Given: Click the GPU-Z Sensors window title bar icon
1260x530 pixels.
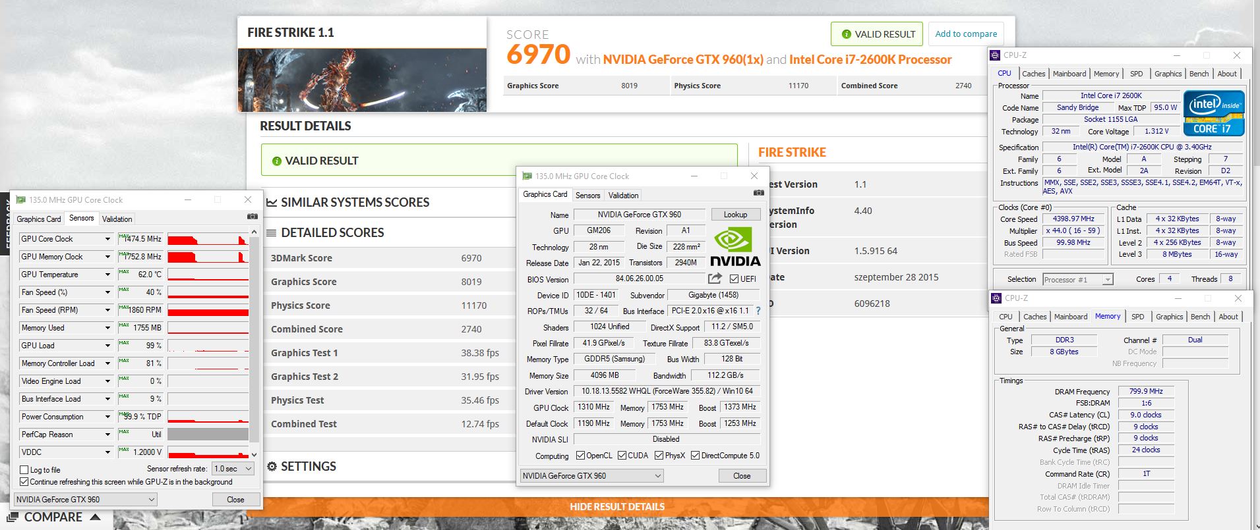Looking at the screenshot, I should 20,199.
